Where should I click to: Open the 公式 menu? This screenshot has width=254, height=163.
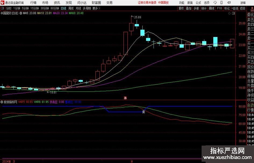(198, 3)
